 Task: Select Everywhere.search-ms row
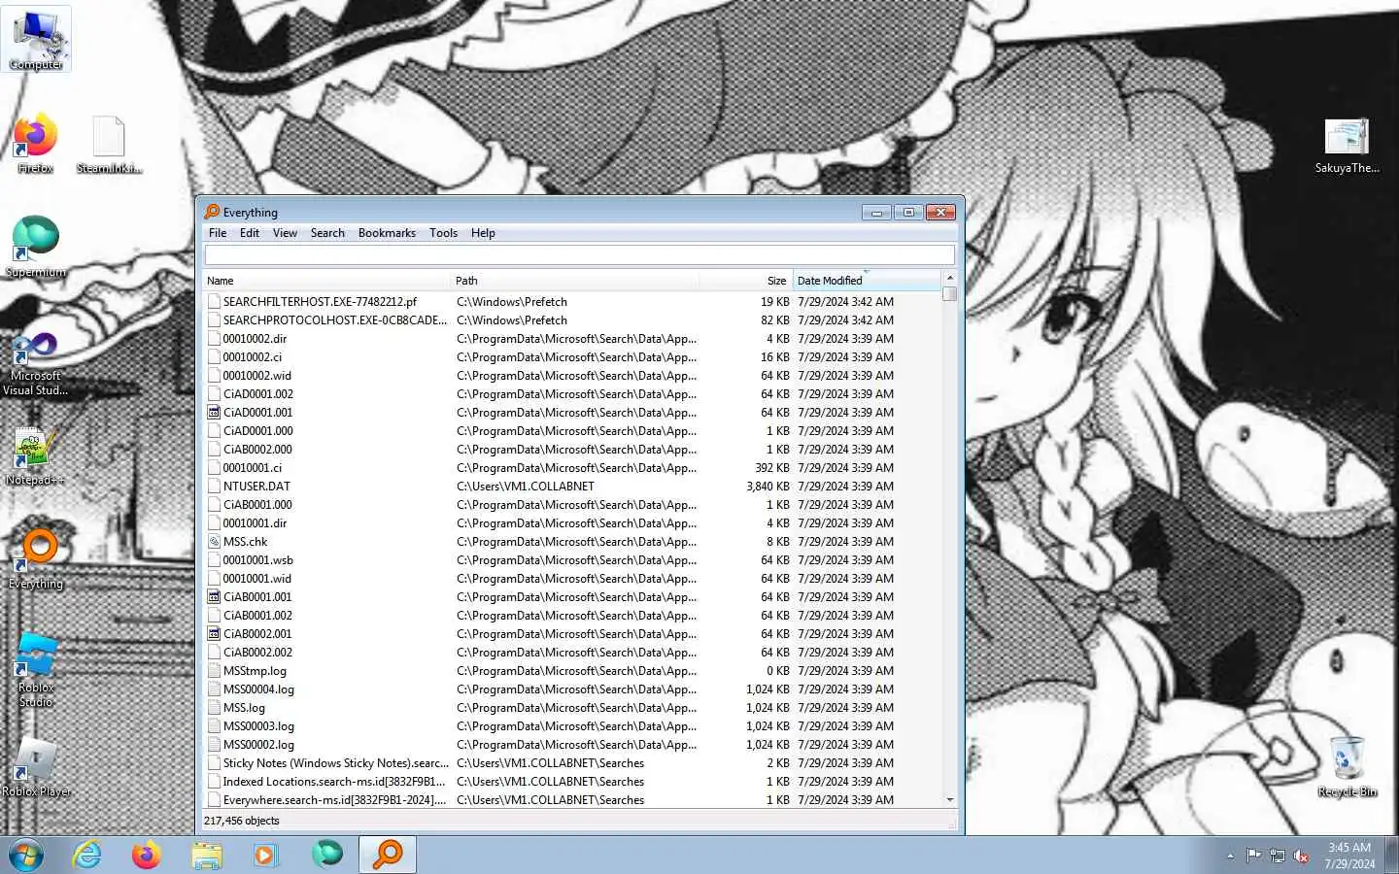(x=571, y=800)
